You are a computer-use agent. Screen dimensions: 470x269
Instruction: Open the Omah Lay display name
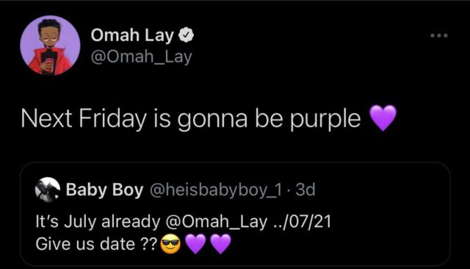pos(132,35)
